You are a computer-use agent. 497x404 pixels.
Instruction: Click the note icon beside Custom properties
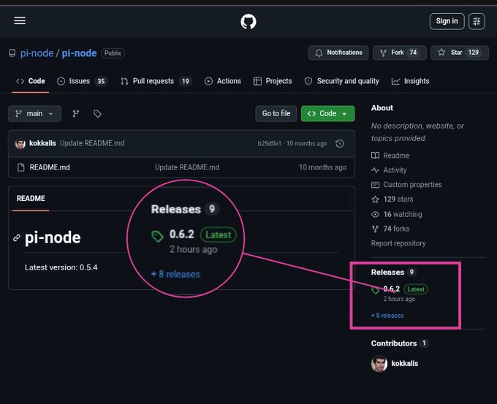point(375,184)
